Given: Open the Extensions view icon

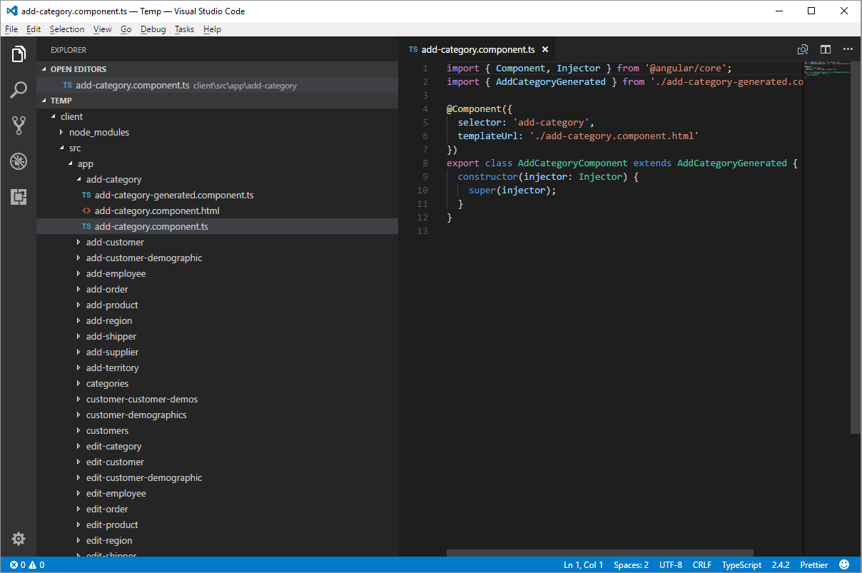Looking at the screenshot, I should pos(19,197).
